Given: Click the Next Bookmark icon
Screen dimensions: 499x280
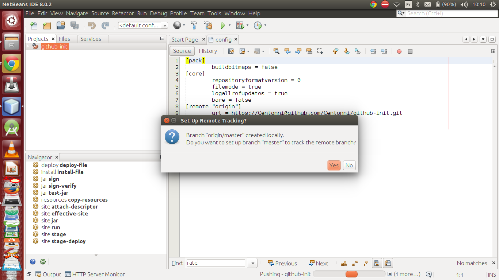Looking at the screenshot, I should pyautogui.click(x=346, y=51).
